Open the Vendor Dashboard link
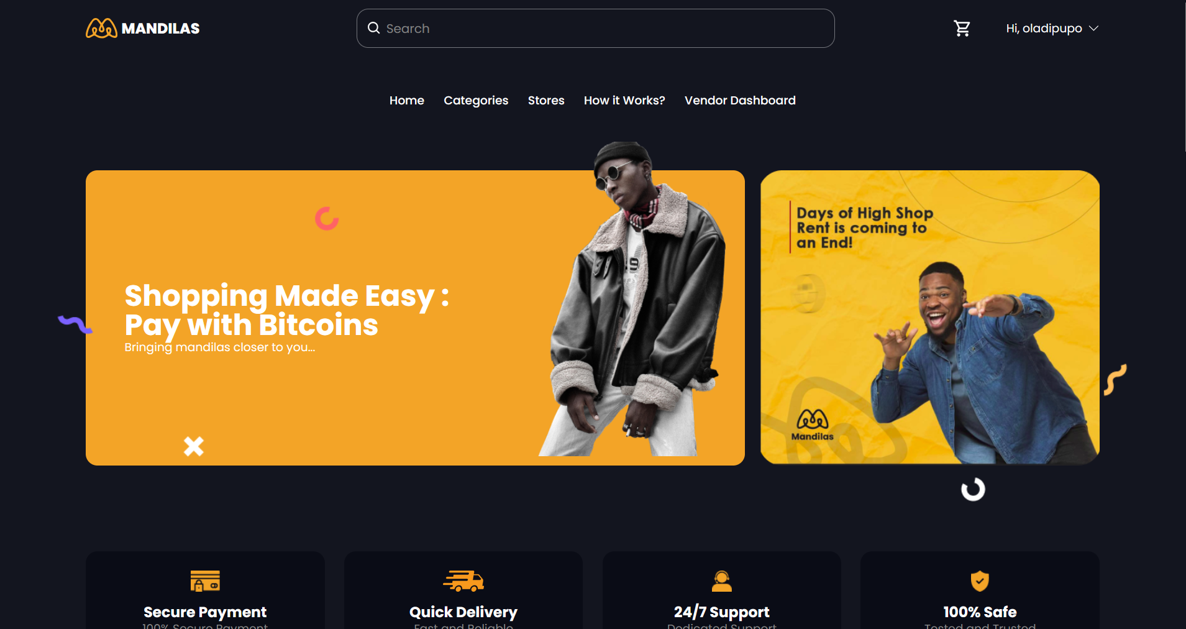1186x629 pixels. pyautogui.click(x=740, y=101)
